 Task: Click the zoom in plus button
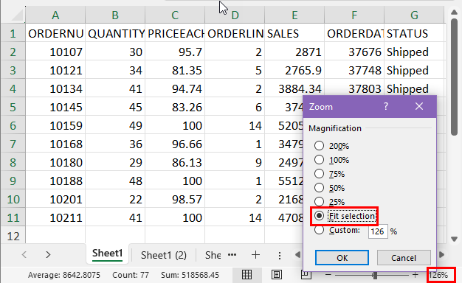tap(416, 275)
